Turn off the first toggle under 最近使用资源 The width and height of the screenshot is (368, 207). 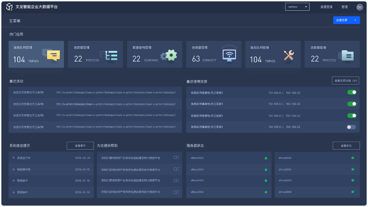[352, 92]
